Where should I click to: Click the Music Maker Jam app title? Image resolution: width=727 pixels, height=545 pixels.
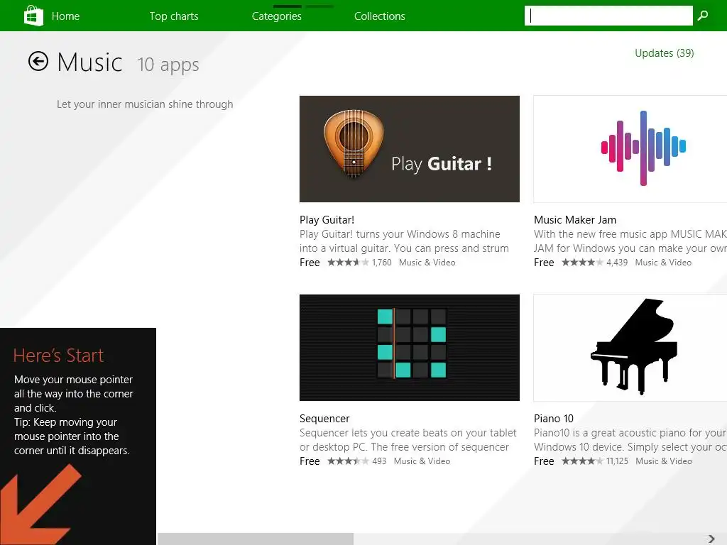(x=575, y=220)
